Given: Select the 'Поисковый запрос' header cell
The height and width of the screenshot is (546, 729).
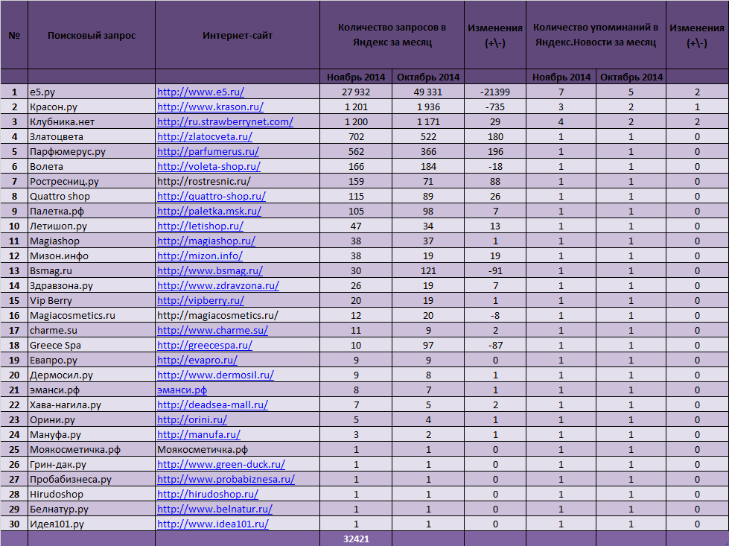Looking at the screenshot, I should pos(92,35).
